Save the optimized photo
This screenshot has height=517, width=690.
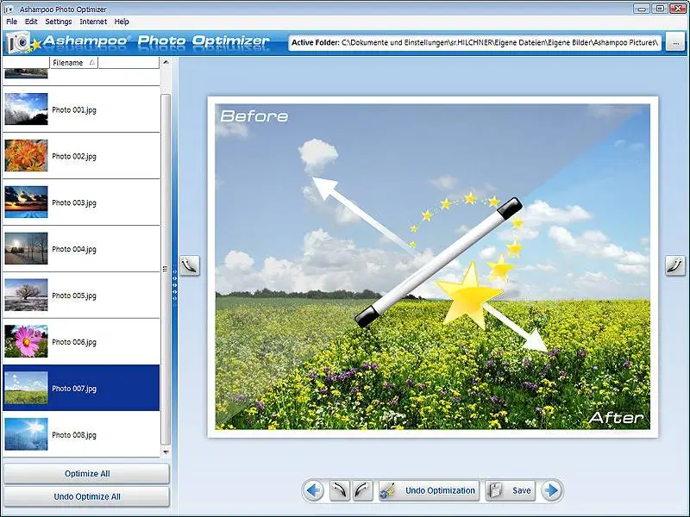coord(511,490)
